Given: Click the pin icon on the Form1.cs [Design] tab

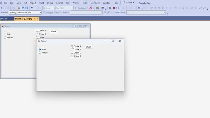Looking at the screenshot, I should point(34,19).
